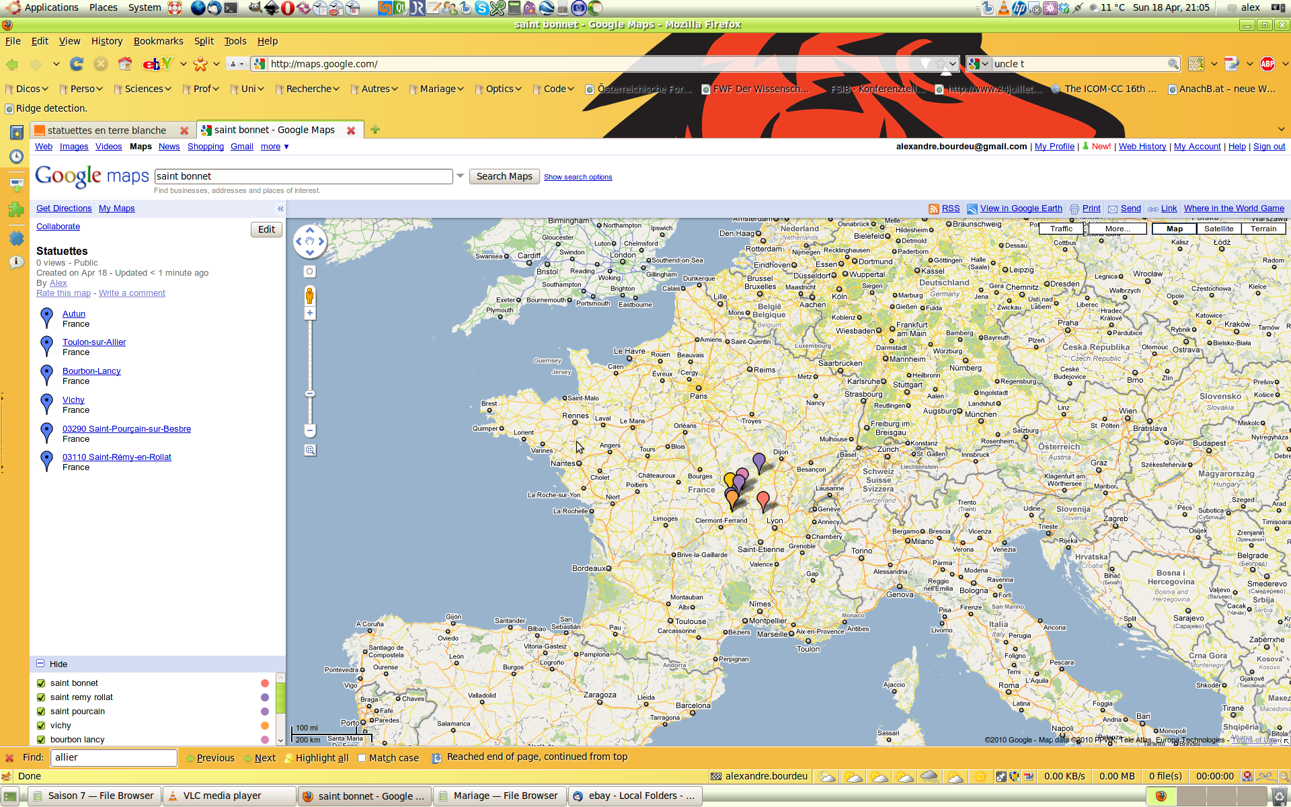Click the Firefox home icon
1291x807 pixels.
click(125, 64)
